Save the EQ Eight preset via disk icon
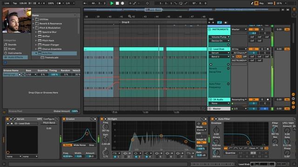 click(x=205, y=119)
